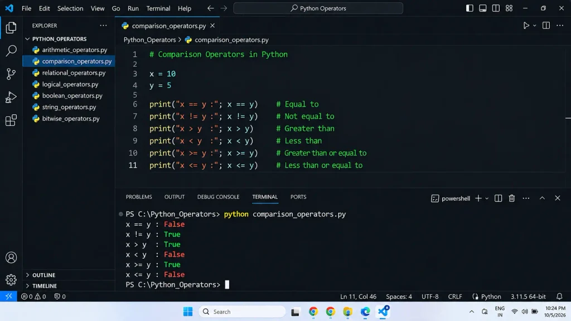Open notifications bell in status bar

click(x=559, y=296)
